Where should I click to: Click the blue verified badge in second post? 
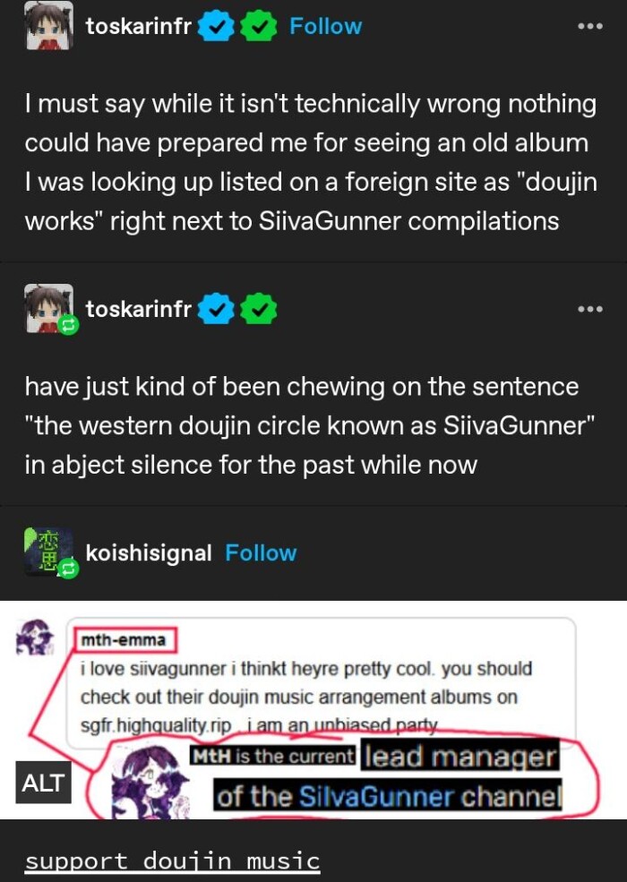216,309
